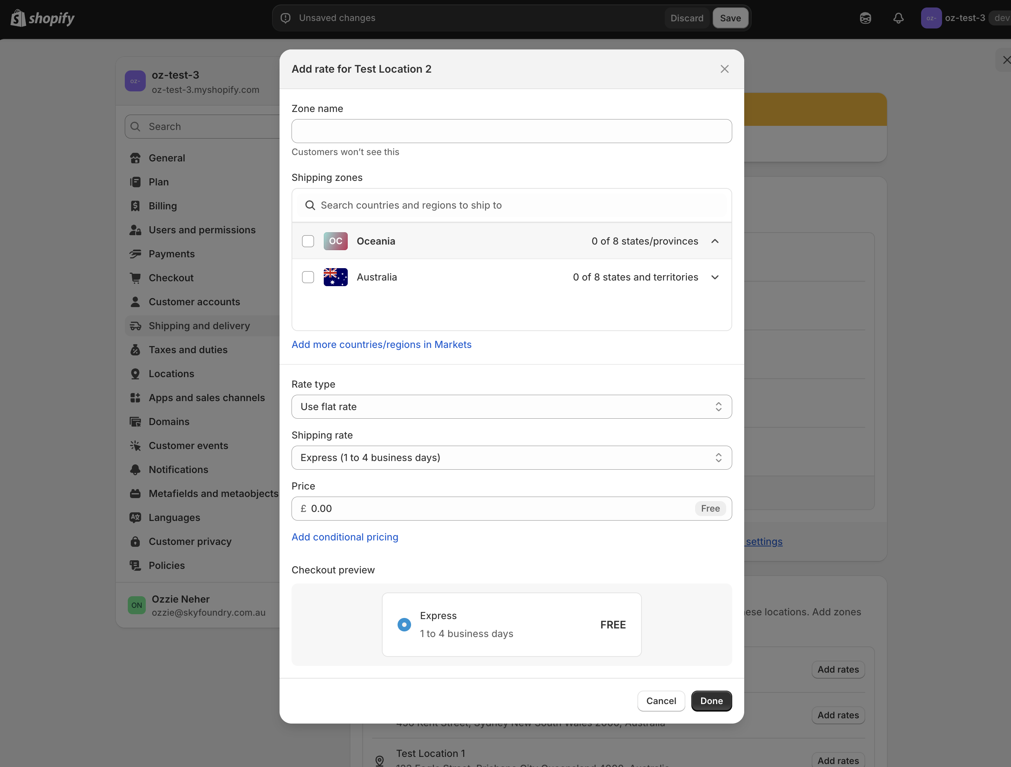
Task: Tick the Australia checkbox
Action: tap(308, 277)
